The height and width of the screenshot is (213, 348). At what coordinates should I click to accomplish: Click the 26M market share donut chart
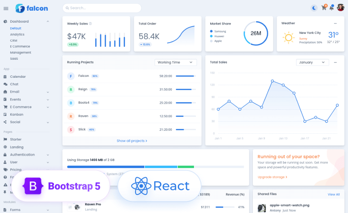pyautogui.click(x=256, y=33)
